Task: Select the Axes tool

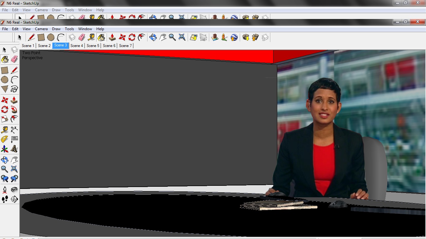Action: [x=5, y=149]
